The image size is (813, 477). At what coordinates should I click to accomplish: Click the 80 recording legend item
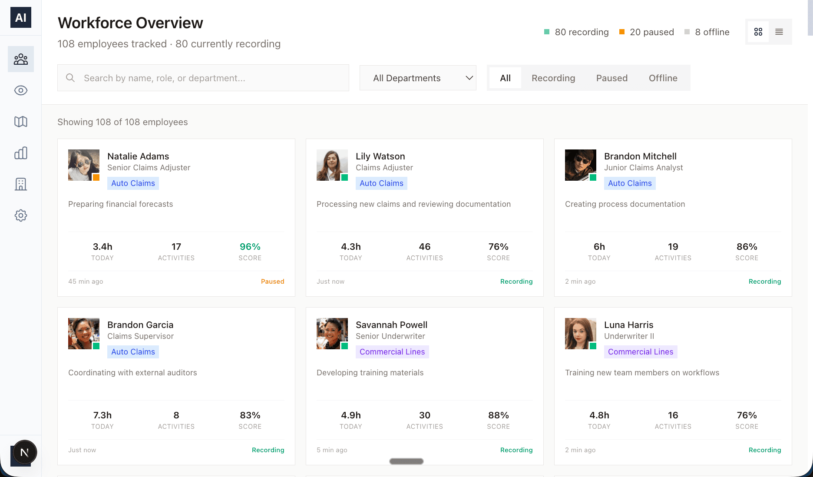[576, 32]
